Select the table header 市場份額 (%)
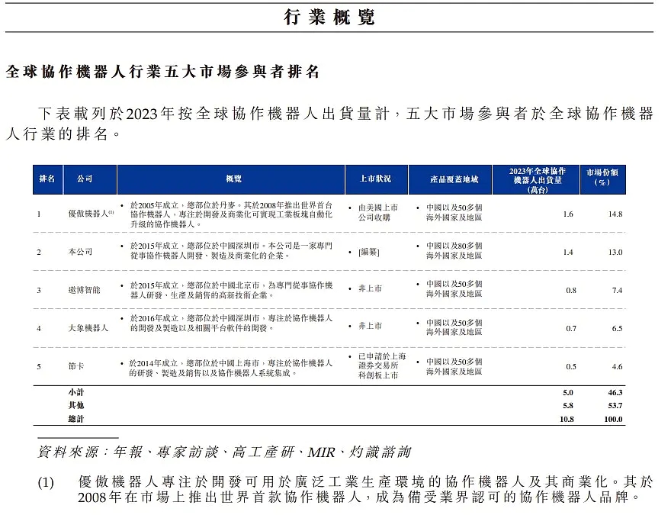The width and height of the screenshot is (671, 515). tap(602, 177)
